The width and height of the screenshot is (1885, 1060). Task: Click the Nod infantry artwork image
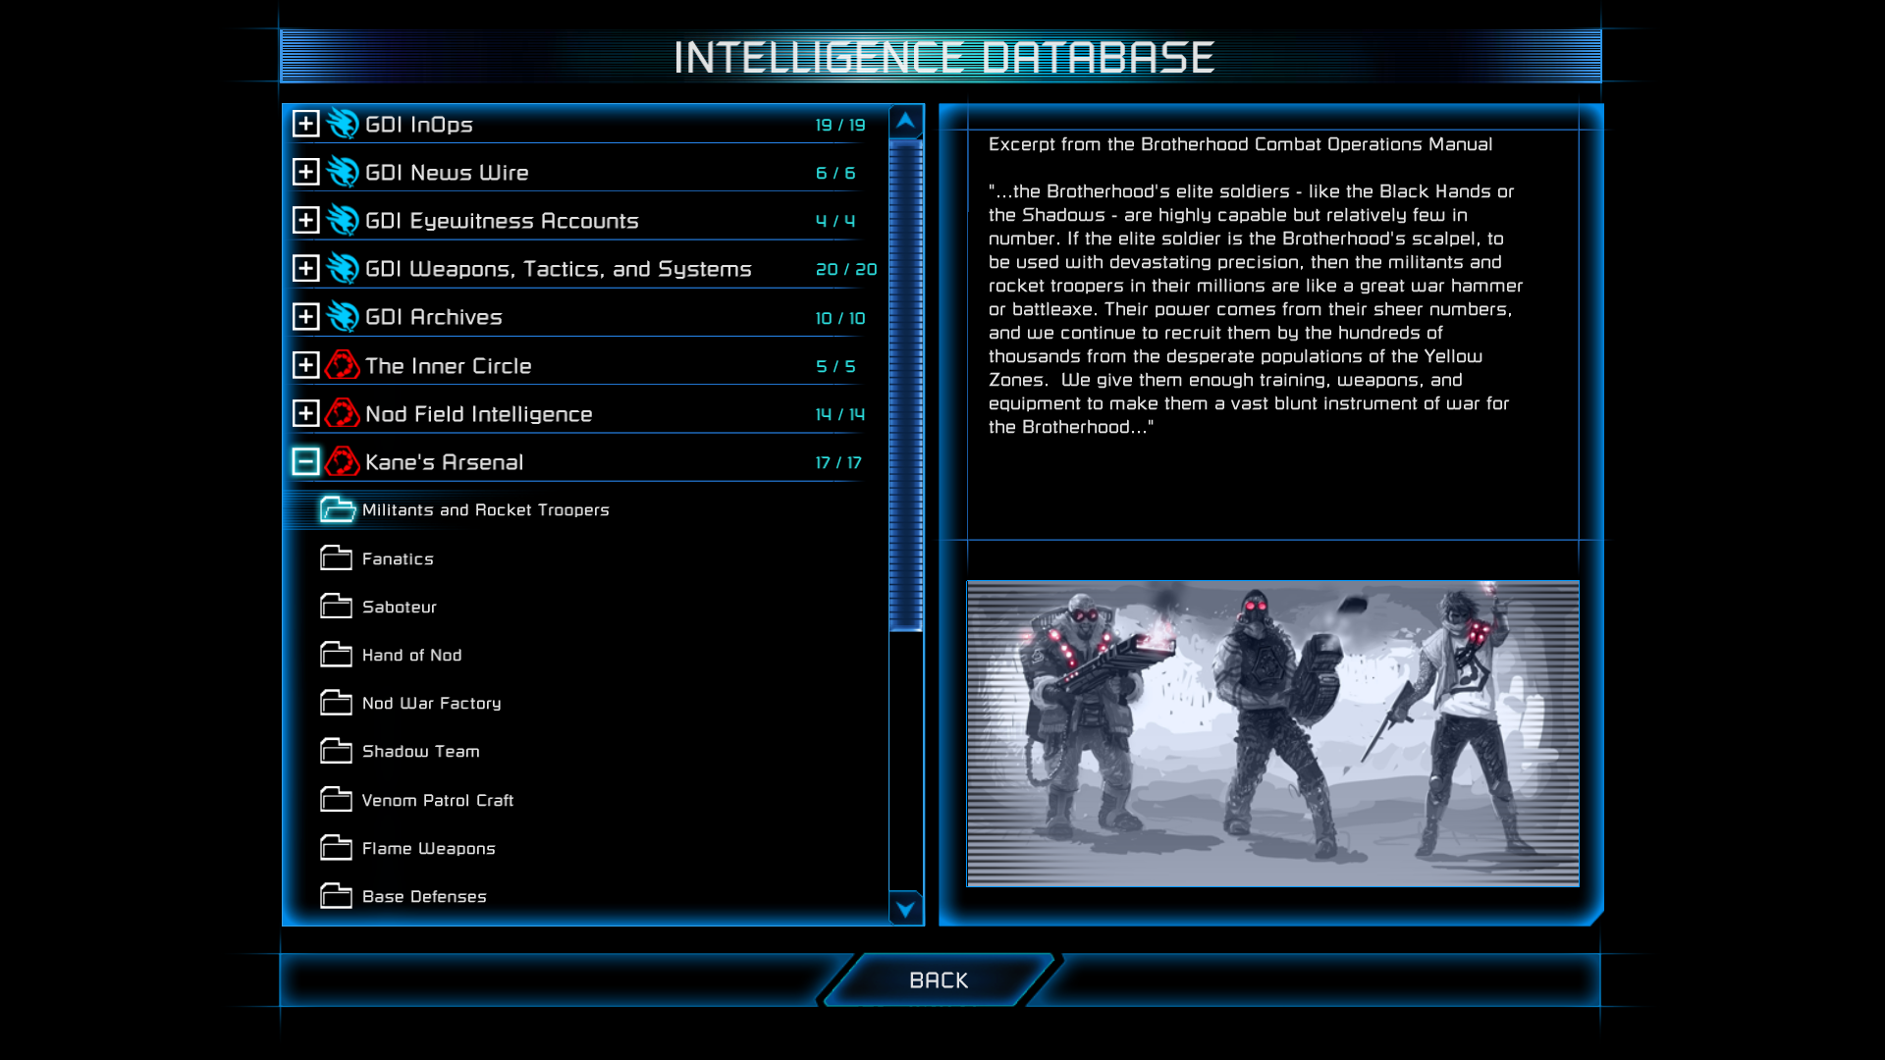point(1272,733)
